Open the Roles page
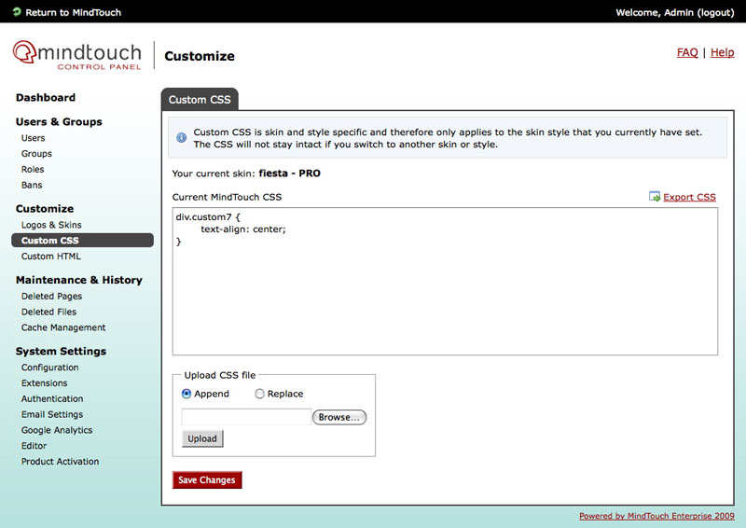 click(x=33, y=170)
